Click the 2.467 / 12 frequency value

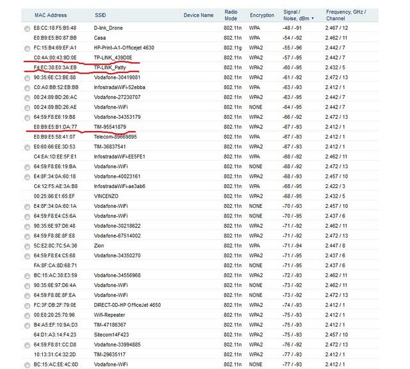337,28
